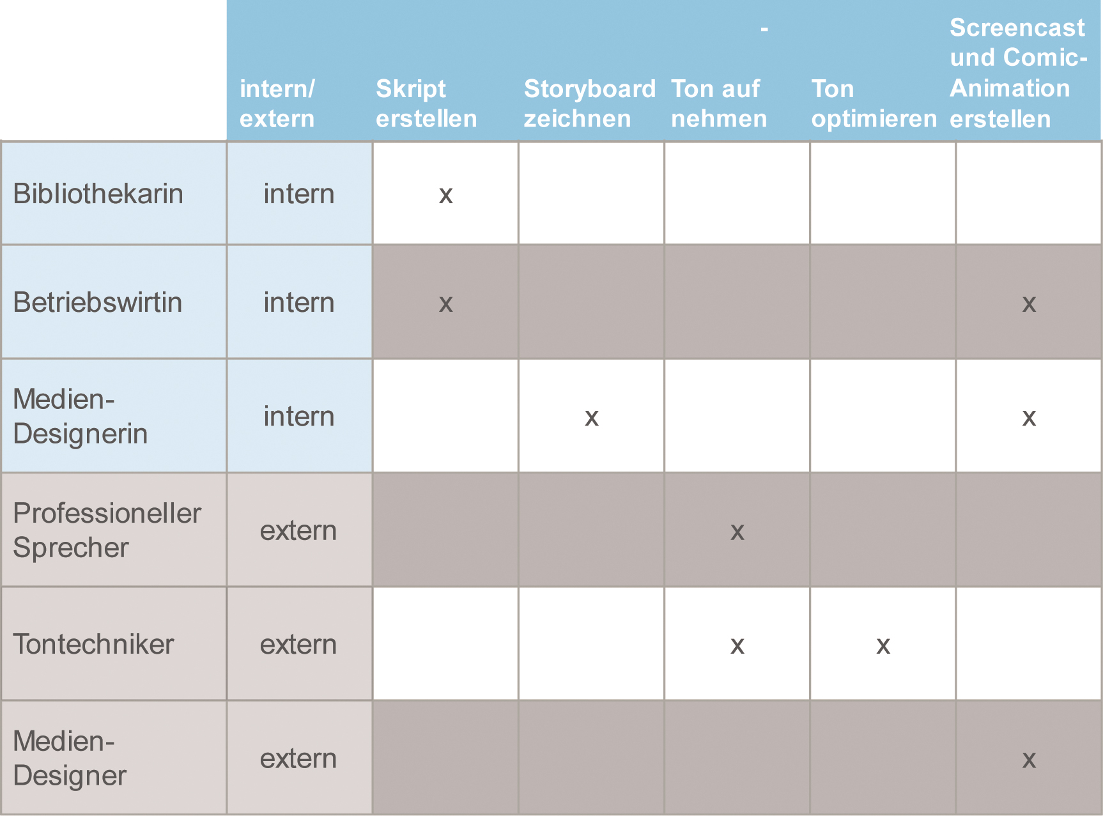This screenshot has width=1103, height=816.
Task: Click Professioneller Sprecher's x under Ton aufnehmen
Action: click(x=737, y=532)
